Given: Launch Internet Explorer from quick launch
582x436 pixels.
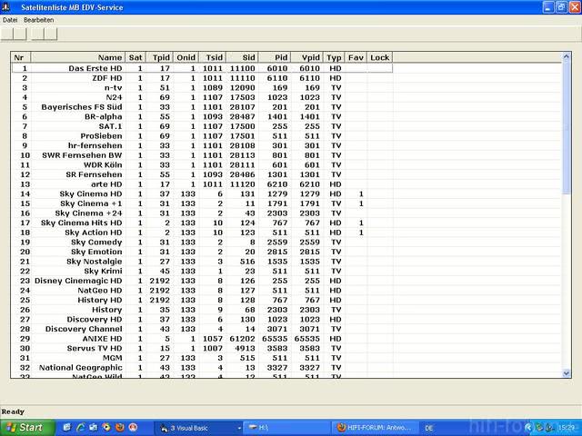Looking at the screenshot, I should click(x=80, y=428).
